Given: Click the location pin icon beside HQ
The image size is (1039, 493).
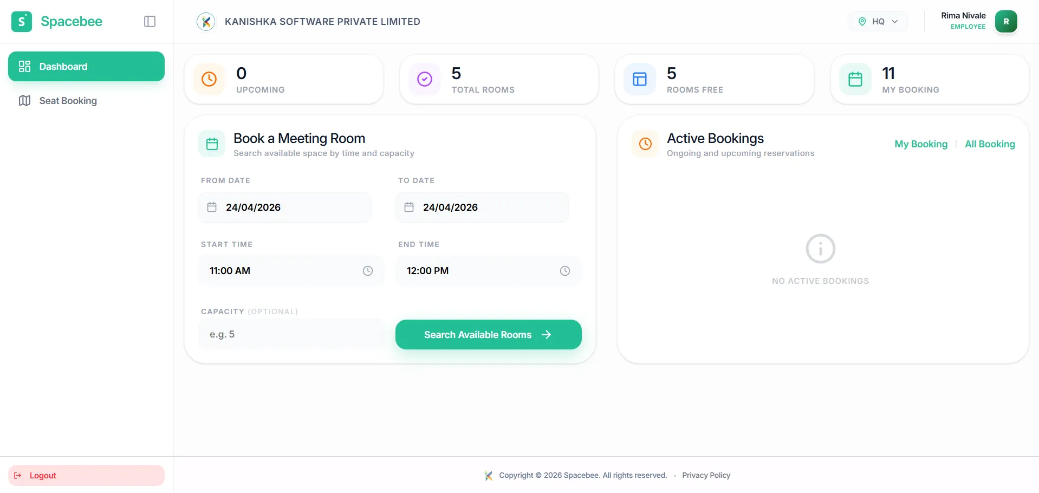Looking at the screenshot, I should (x=862, y=22).
